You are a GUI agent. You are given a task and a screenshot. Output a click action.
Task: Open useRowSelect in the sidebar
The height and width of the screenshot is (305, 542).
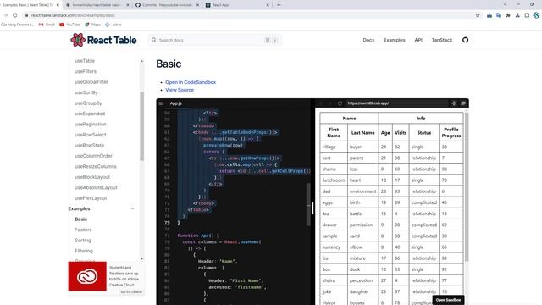(x=91, y=135)
